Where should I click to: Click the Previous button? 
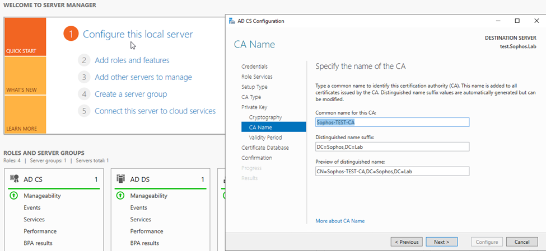pyautogui.click(x=406, y=242)
